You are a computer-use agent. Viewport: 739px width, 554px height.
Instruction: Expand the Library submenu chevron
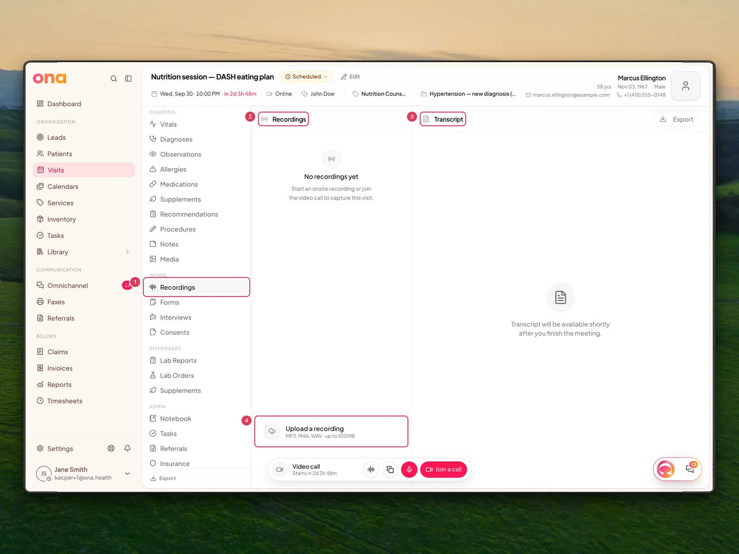coord(127,252)
